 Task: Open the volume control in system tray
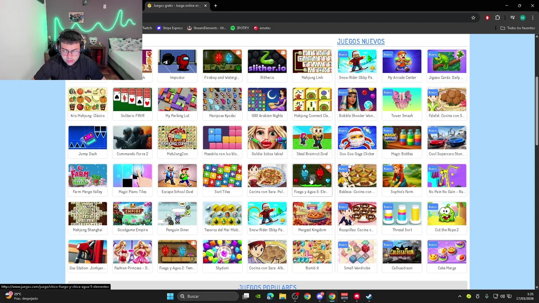coord(502,296)
